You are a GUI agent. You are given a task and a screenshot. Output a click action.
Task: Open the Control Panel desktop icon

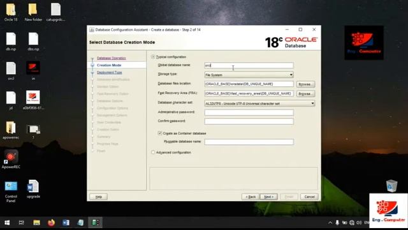pos(11,187)
